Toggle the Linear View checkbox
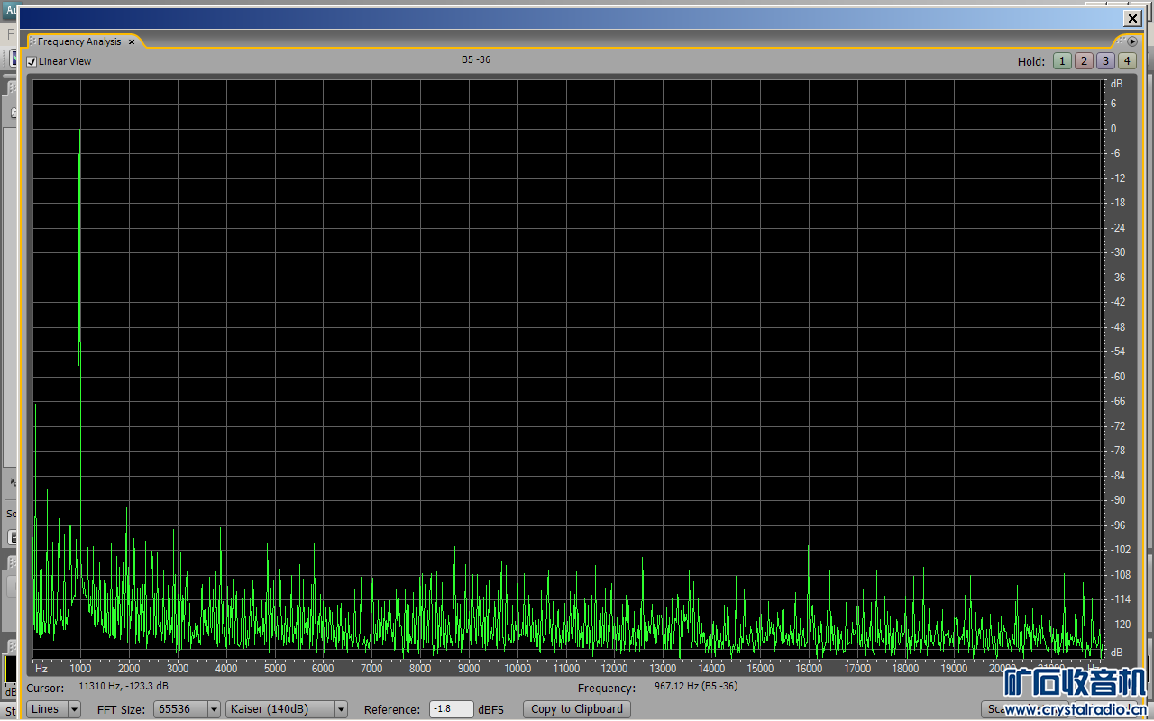The height and width of the screenshot is (721, 1154). (32, 61)
